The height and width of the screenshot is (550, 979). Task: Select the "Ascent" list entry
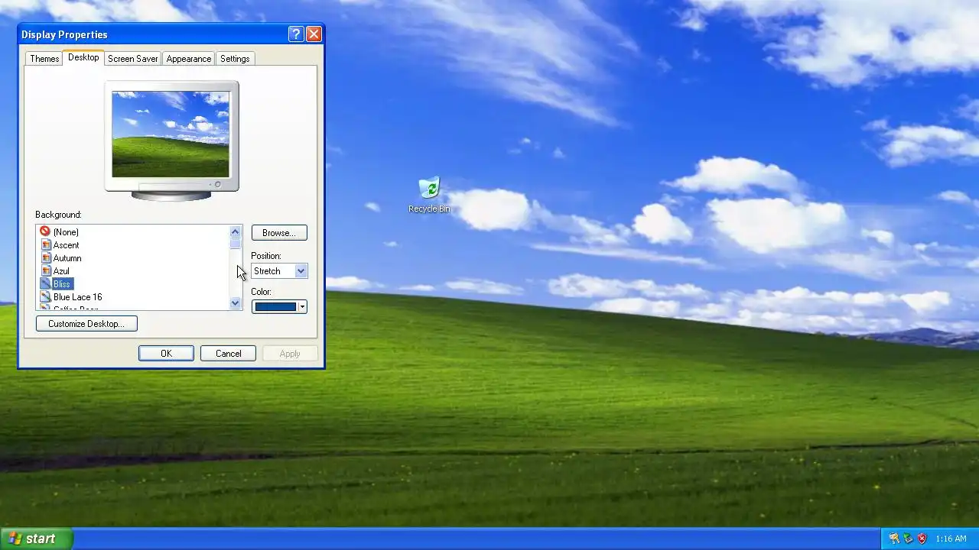[66, 245]
